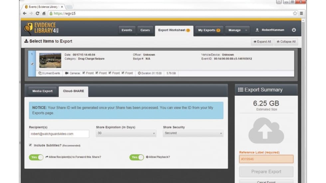Click the power logout icon
The height and width of the screenshot is (183, 326).
[x=294, y=30]
